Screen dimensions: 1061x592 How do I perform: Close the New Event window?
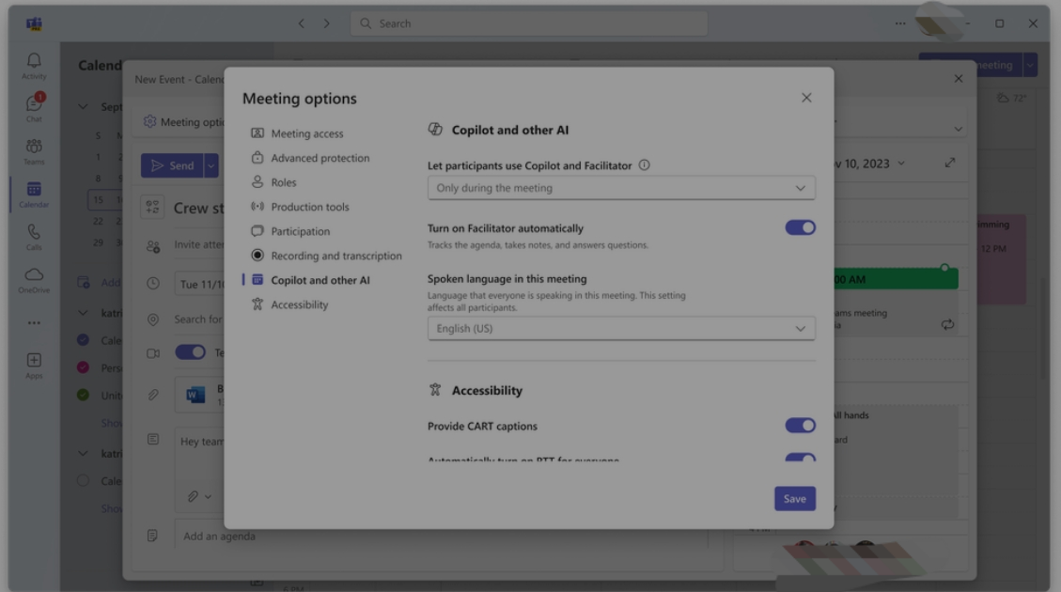point(959,79)
